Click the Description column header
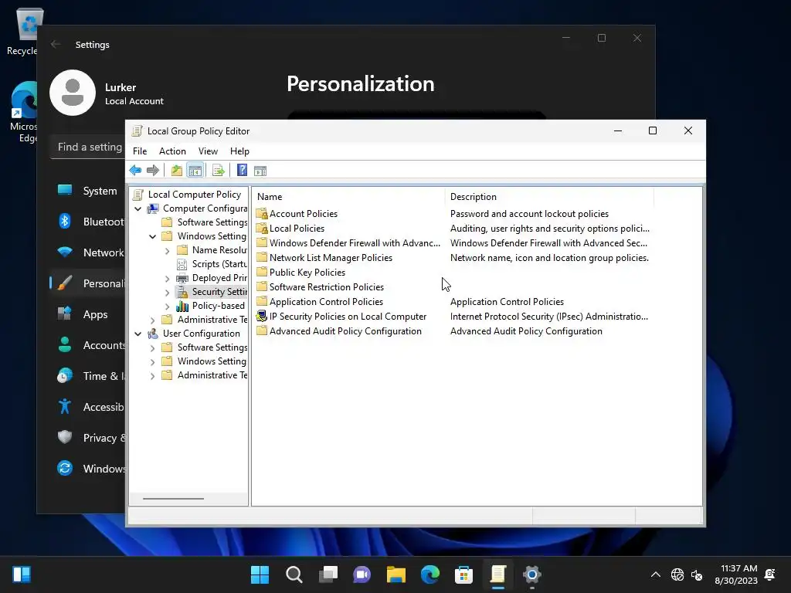The width and height of the screenshot is (791, 593). 549,197
